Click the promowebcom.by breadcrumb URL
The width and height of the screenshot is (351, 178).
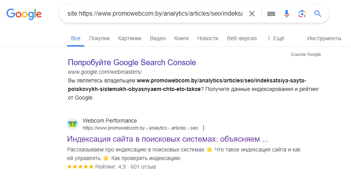tap(140, 128)
